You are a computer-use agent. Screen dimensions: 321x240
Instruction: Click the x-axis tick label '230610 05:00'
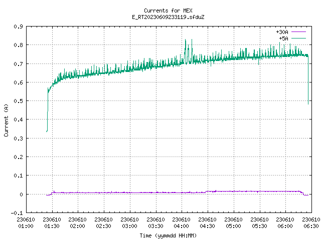pos(234,223)
